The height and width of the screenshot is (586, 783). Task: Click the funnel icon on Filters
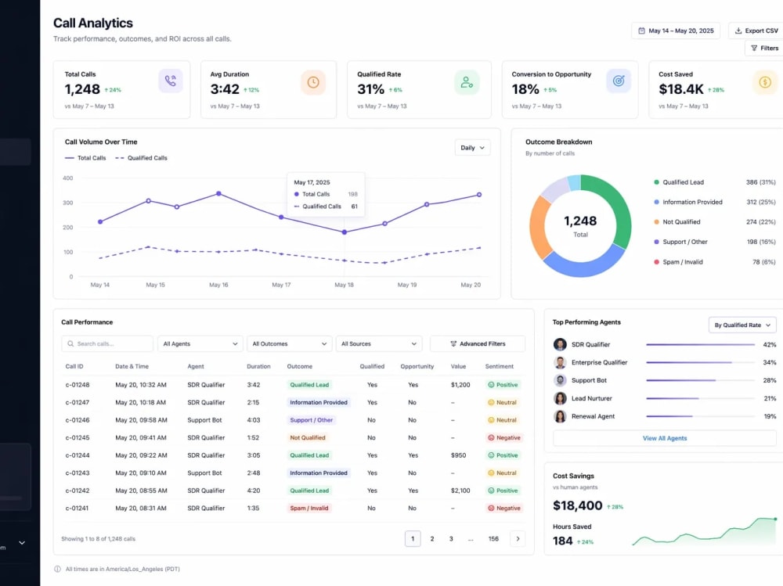click(x=754, y=49)
